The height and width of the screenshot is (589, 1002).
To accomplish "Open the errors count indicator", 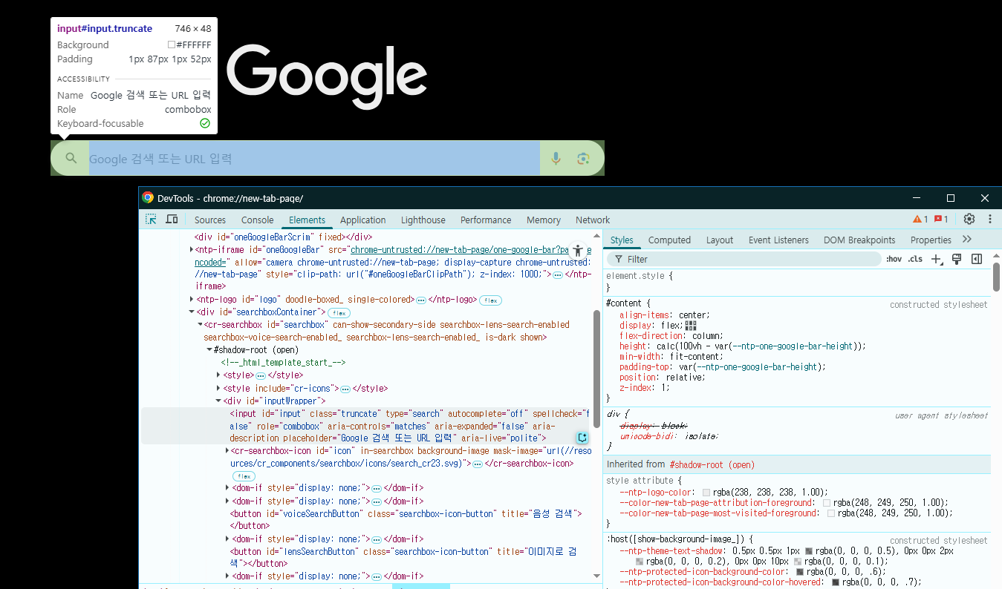I will click(942, 220).
